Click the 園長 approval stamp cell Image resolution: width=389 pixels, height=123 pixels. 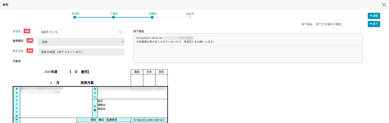(x=137, y=80)
